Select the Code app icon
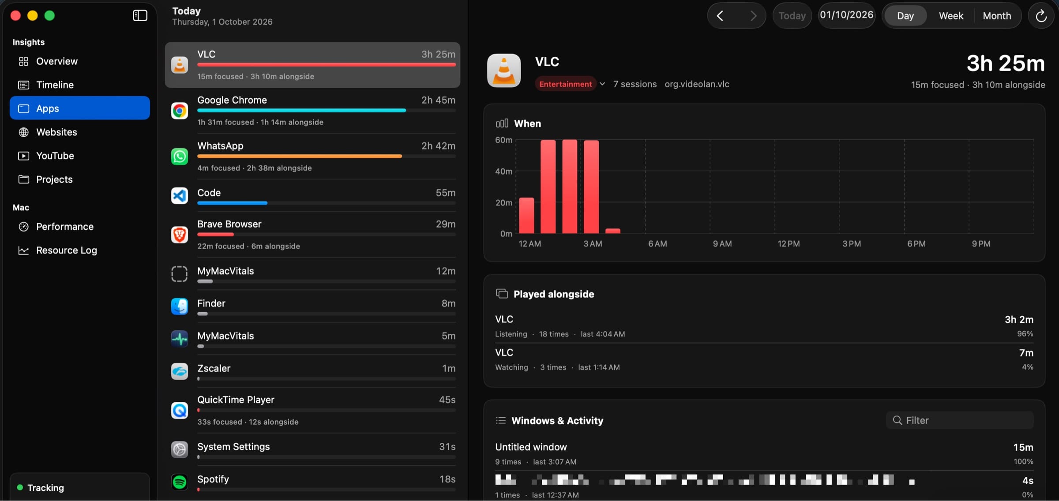Image resolution: width=1059 pixels, height=501 pixels. click(x=180, y=196)
